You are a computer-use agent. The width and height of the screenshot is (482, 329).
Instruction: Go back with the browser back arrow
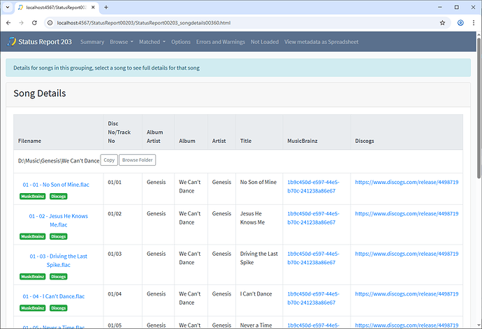(8, 23)
